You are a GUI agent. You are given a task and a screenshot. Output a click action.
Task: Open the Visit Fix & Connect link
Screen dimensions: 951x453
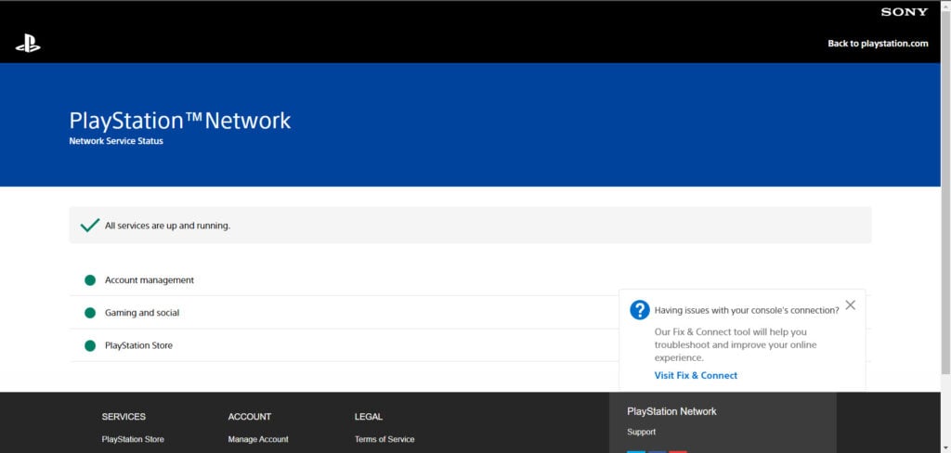tap(696, 375)
